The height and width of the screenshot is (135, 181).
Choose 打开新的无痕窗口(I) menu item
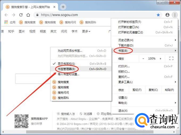point(145,32)
